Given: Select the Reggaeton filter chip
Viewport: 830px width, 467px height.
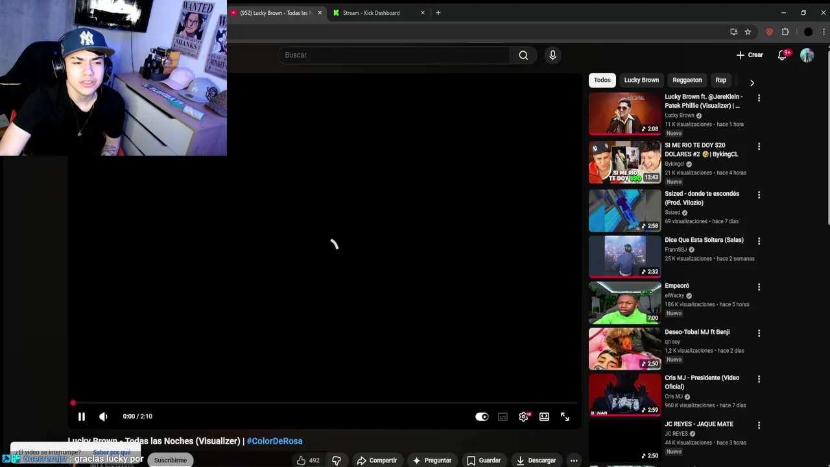Looking at the screenshot, I should [x=687, y=80].
